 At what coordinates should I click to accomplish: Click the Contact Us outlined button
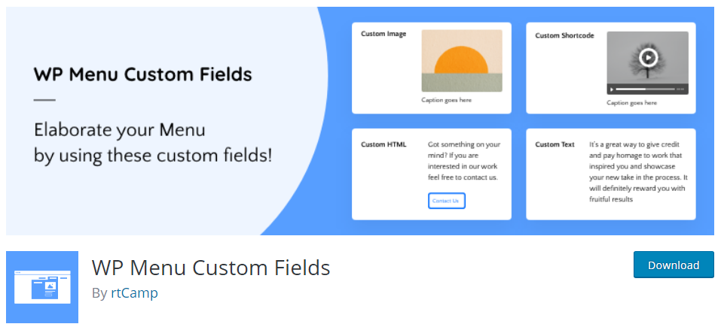click(x=447, y=201)
